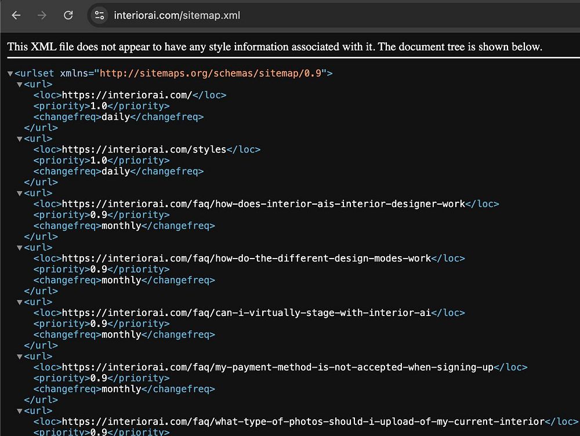Click the my-payment-method-is-not-accepted-when-signing-up URL text
The width and height of the screenshot is (580, 436).
pyautogui.click(x=277, y=368)
